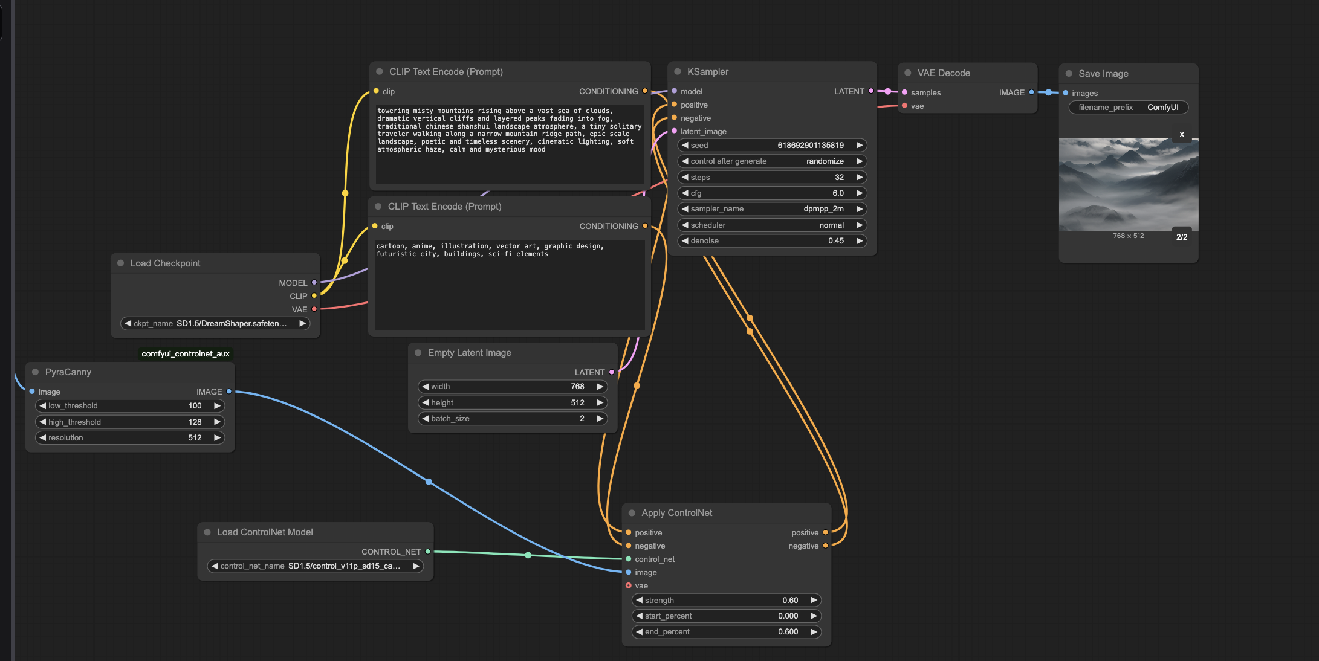
Task: Toggle collapse dot on the Apply ControlNet node
Action: (632, 512)
